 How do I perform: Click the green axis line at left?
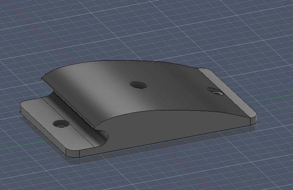point(24,145)
